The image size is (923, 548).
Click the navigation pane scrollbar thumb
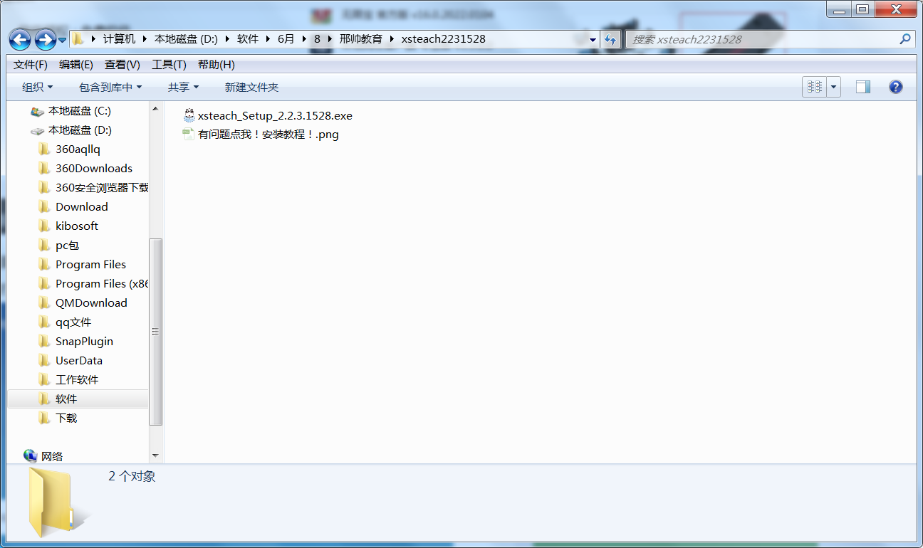point(156,331)
